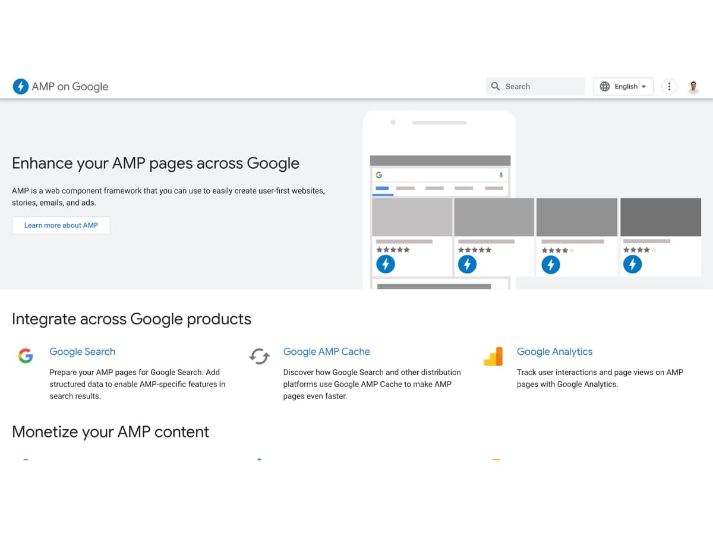Click the Learn more about AMP button

coord(61,225)
